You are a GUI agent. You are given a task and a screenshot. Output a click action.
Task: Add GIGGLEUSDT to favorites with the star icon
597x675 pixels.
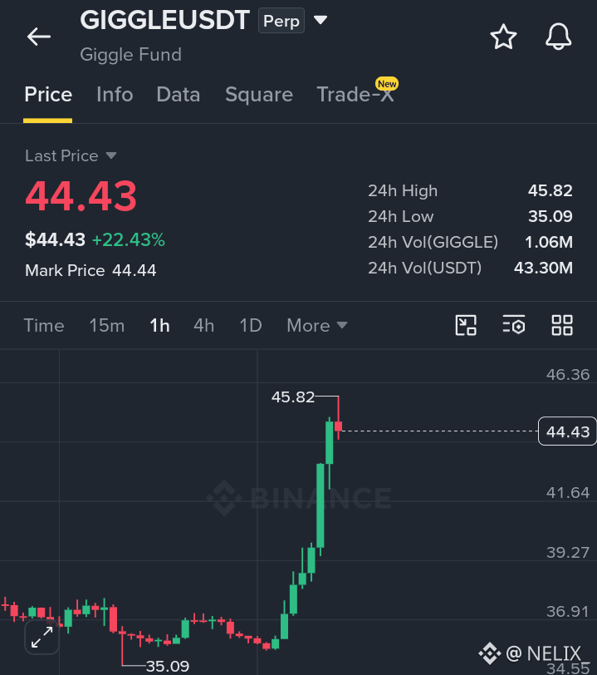(x=503, y=37)
